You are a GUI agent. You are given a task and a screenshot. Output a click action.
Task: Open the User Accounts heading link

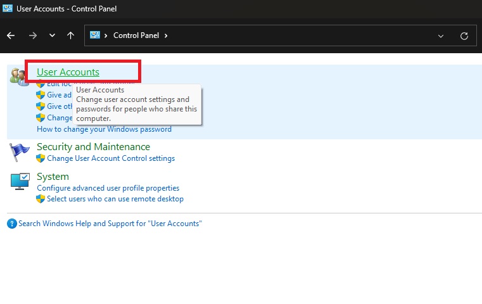68,72
